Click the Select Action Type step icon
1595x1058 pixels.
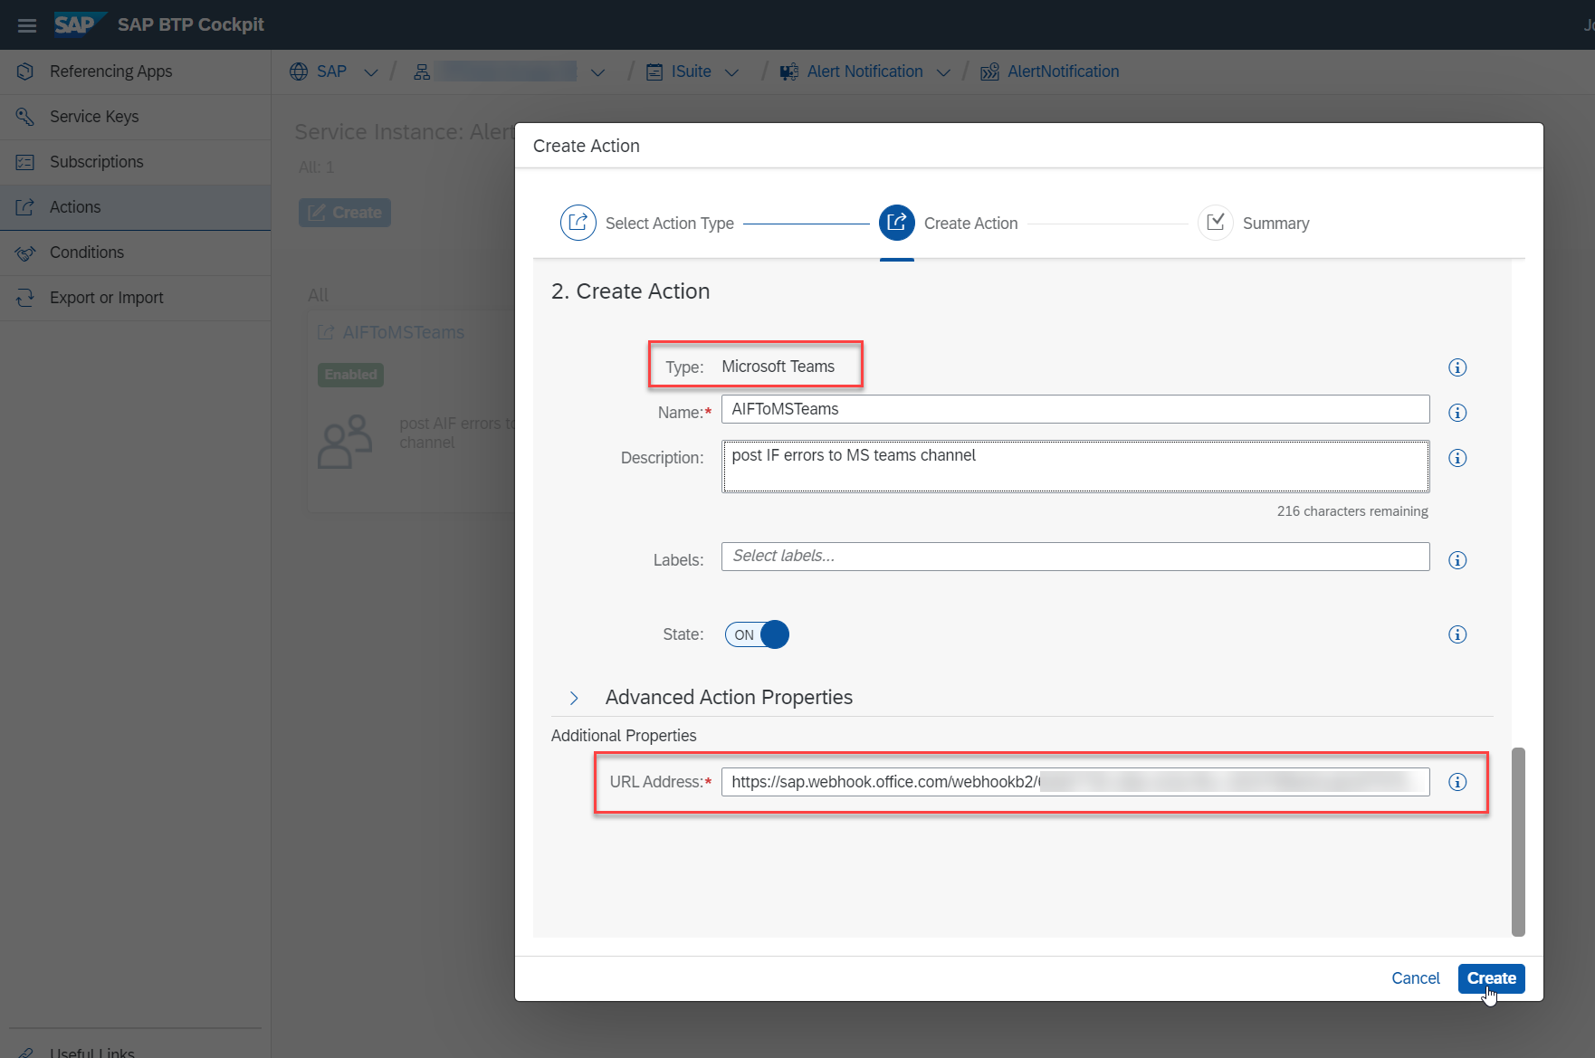point(578,223)
